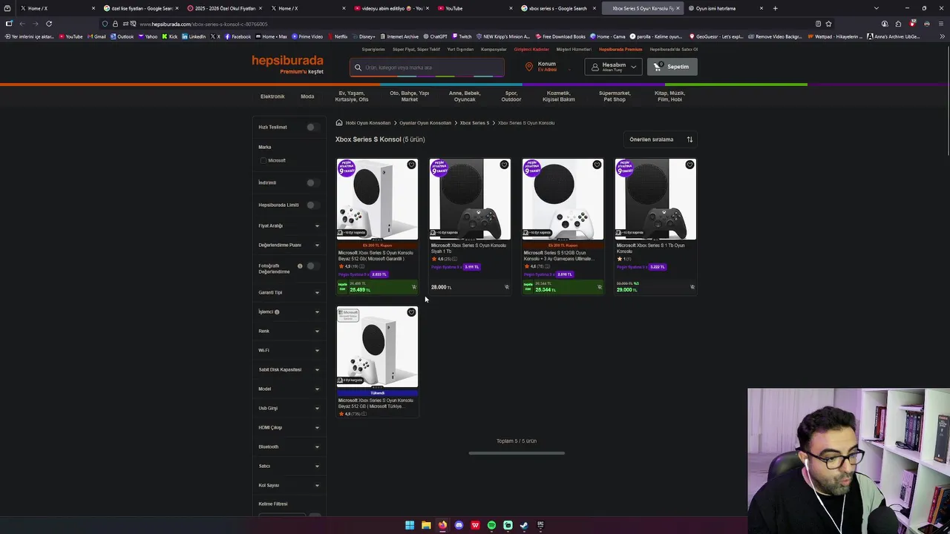The width and height of the screenshot is (950, 534).
Task: Click the Fotoğraflı Değerlendirme info icon
Action: pyautogui.click(x=300, y=266)
